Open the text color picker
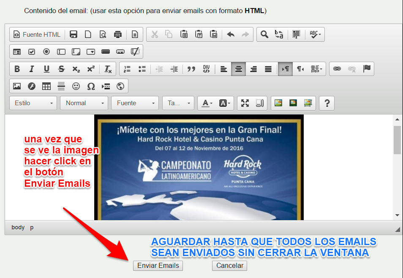 click(207, 103)
